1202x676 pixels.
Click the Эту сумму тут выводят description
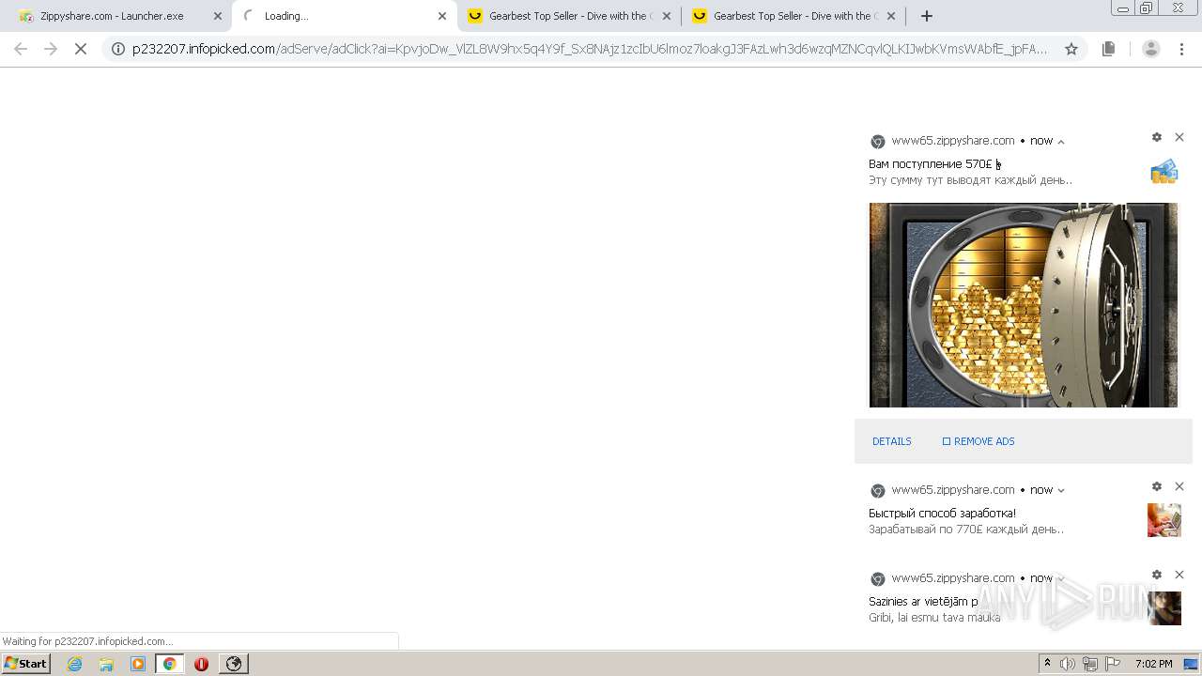pos(970,180)
